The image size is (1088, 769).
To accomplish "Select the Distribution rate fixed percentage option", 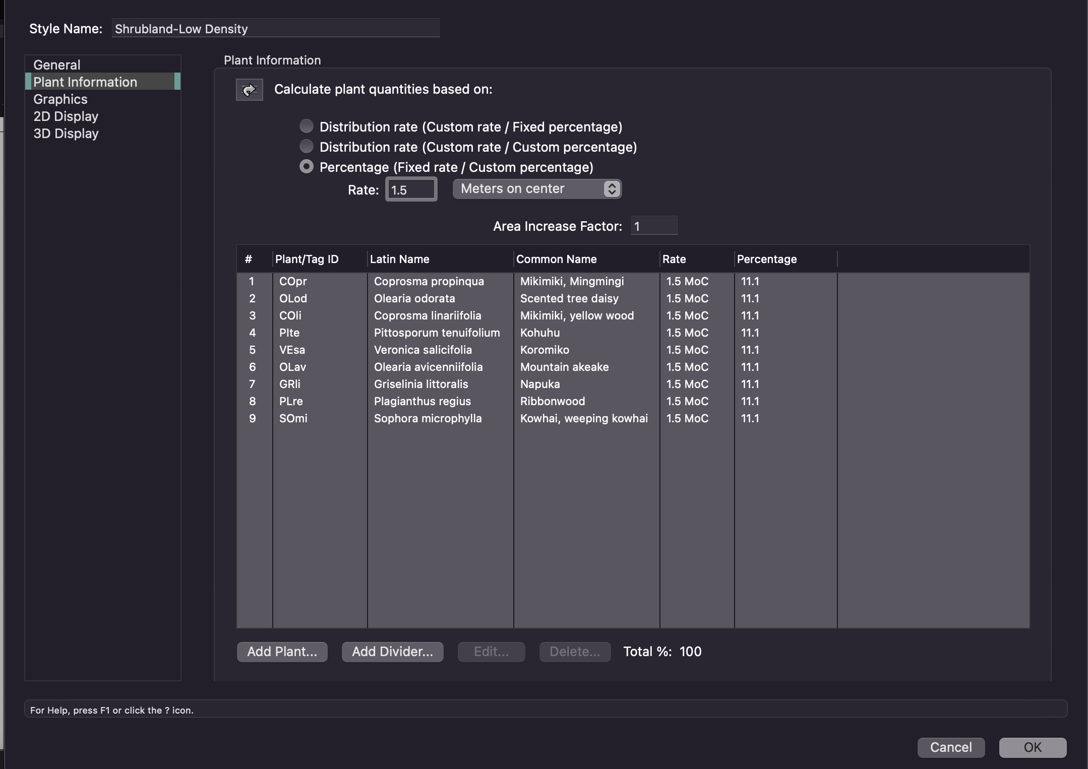I will (307, 126).
